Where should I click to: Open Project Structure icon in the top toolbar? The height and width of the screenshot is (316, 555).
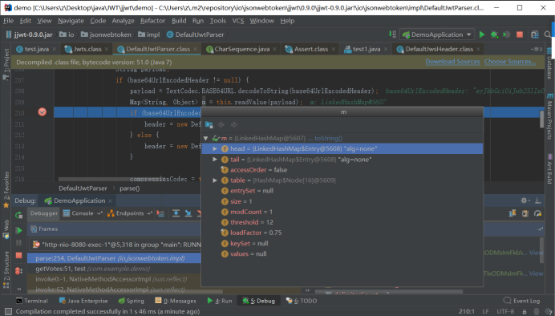coord(535,34)
